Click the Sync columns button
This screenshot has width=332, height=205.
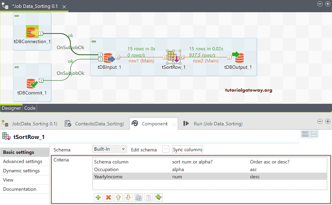[x=188, y=149]
